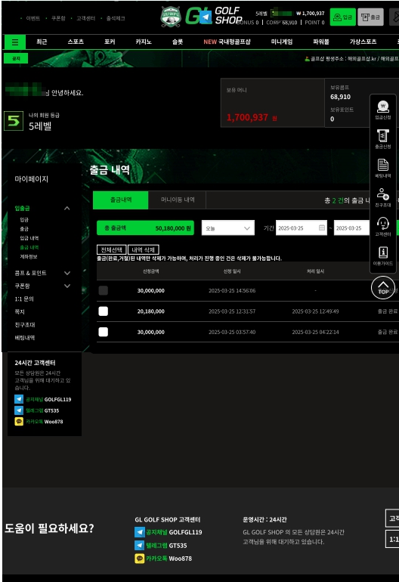The image size is (399, 582).
Task: Click the end date input field
Action: click(x=351, y=228)
